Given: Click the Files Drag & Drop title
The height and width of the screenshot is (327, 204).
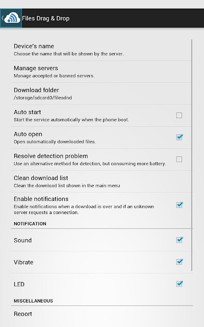Looking at the screenshot, I should 45,18.
